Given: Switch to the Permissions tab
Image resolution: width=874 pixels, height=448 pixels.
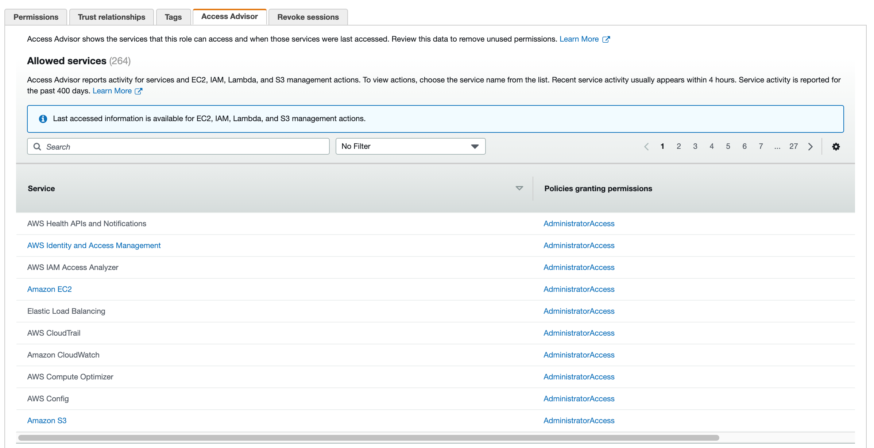Looking at the screenshot, I should click(36, 17).
